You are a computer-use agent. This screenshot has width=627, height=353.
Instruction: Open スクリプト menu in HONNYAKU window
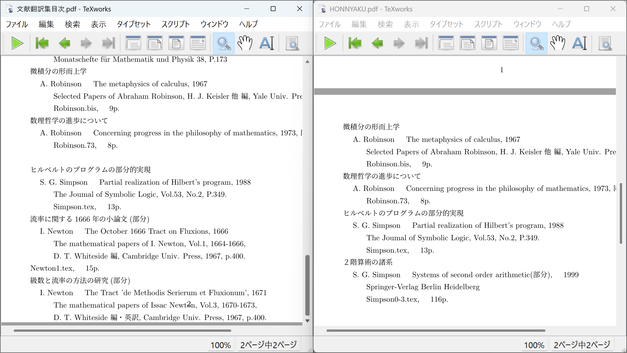(488, 24)
